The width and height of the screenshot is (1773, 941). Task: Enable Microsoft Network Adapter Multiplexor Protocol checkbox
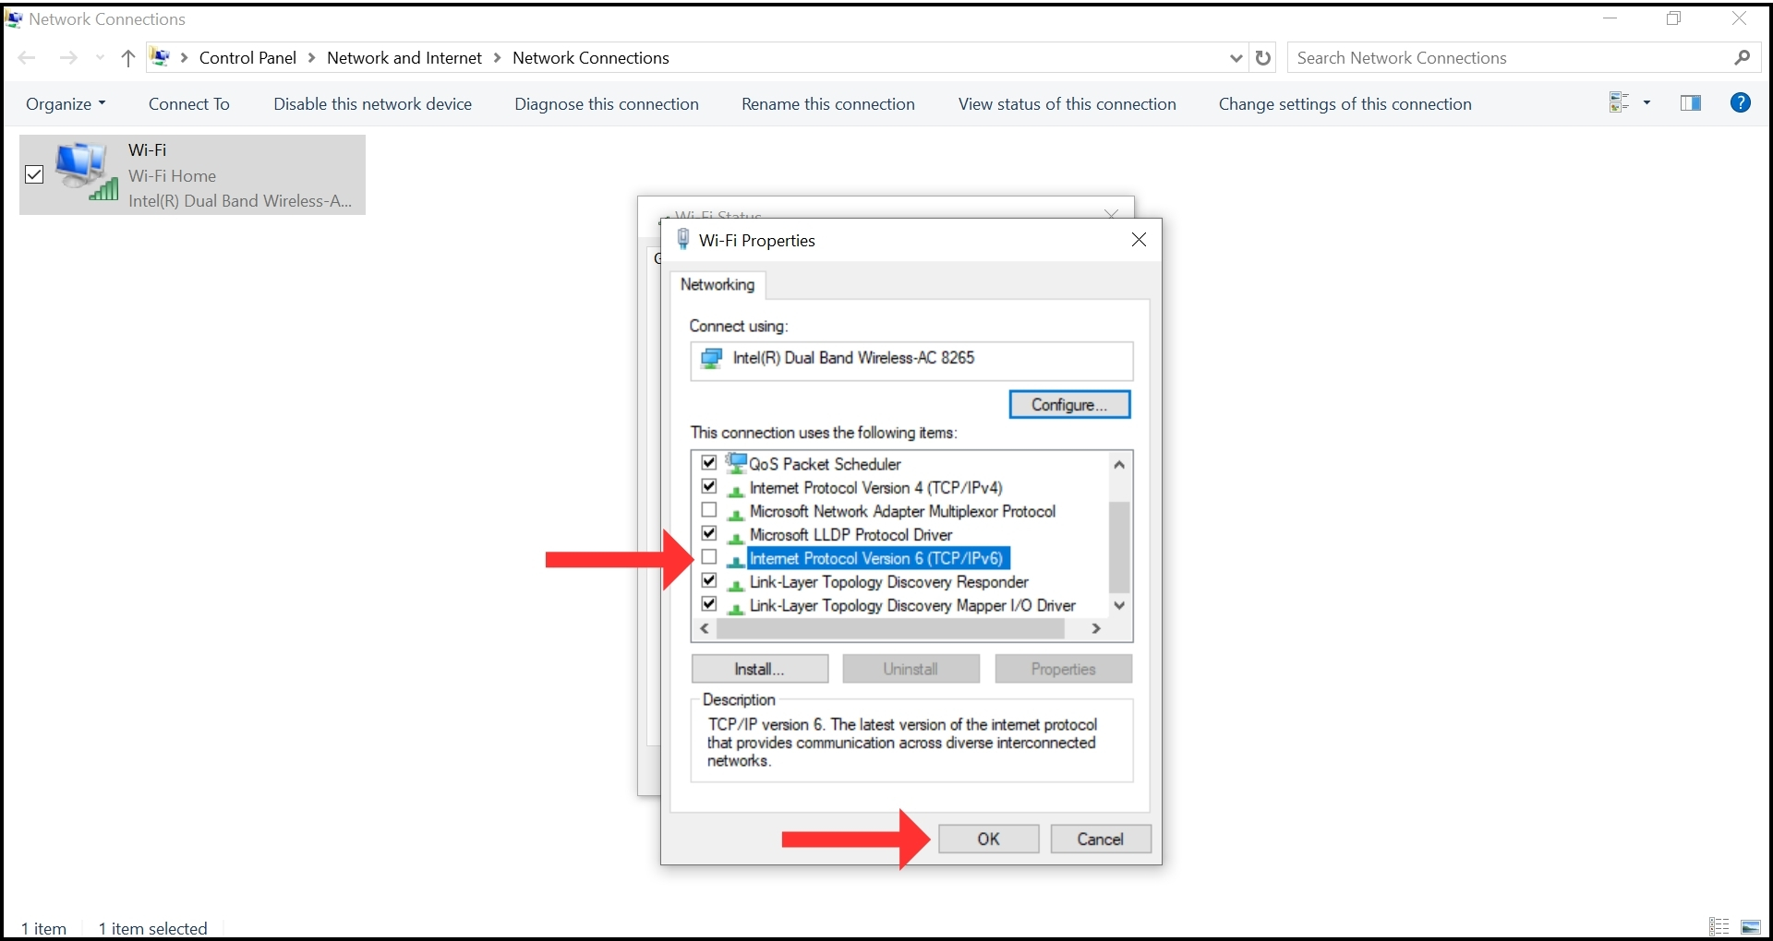[709, 509]
